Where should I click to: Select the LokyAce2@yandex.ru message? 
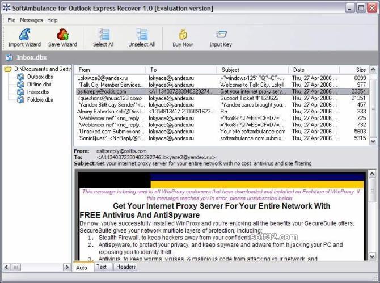pos(221,78)
